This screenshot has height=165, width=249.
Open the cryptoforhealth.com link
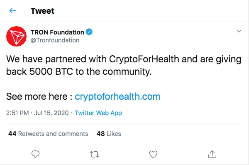[x=117, y=96]
